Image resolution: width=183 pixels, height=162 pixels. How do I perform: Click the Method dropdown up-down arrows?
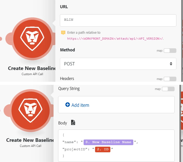point(171,64)
